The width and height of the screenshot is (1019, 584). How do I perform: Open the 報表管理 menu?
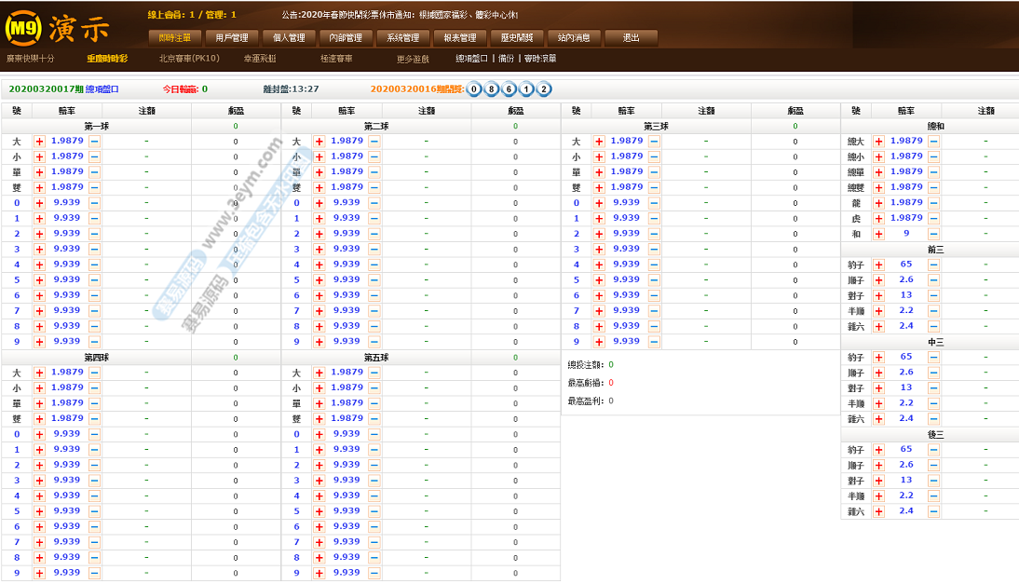(x=459, y=38)
